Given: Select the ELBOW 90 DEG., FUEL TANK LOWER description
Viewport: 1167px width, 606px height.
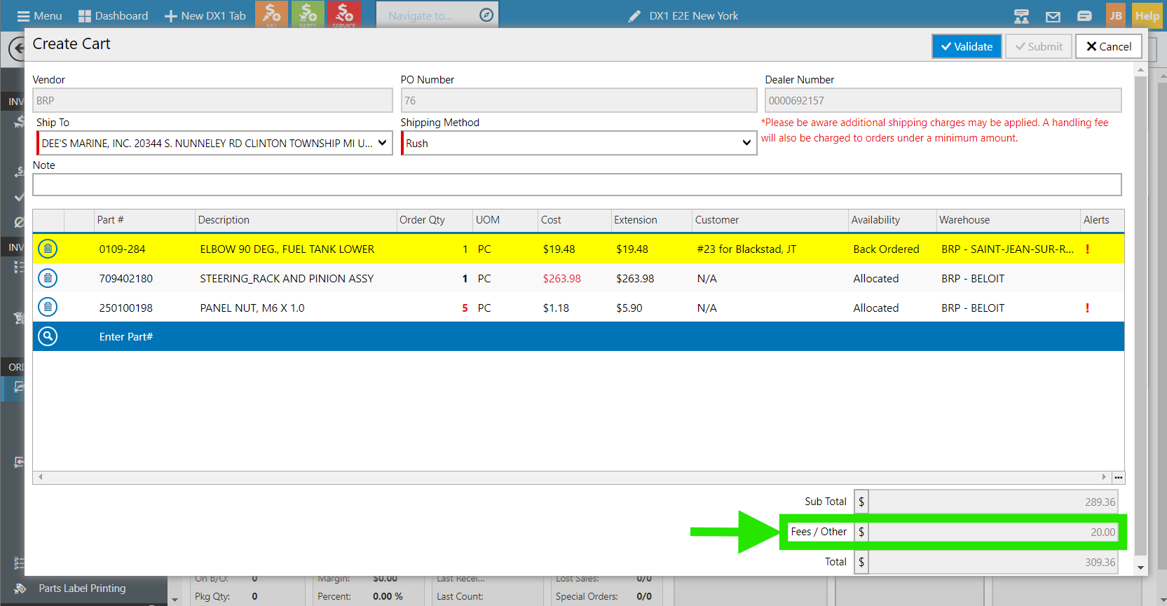Looking at the screenshot, I should click(287, 249).
